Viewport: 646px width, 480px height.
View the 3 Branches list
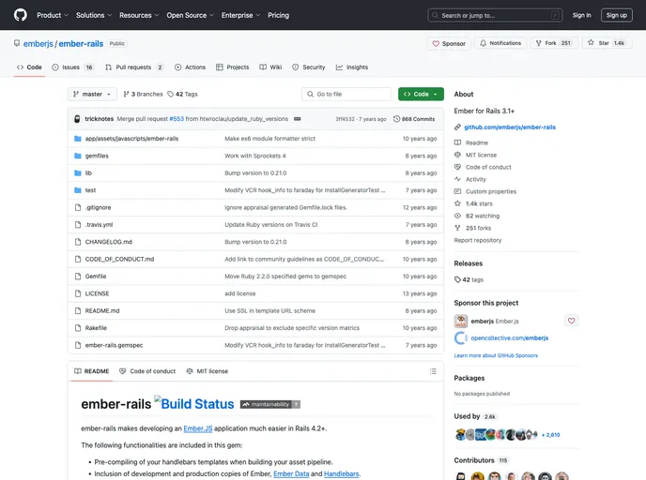pyautogui.click(x=143, y=94)
